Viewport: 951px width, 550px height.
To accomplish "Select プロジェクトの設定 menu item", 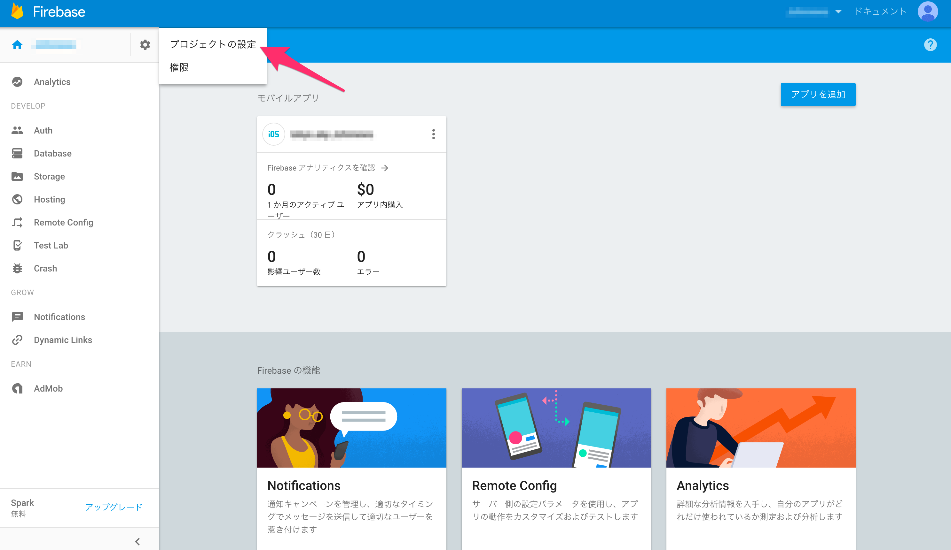I will coord(213,44).
